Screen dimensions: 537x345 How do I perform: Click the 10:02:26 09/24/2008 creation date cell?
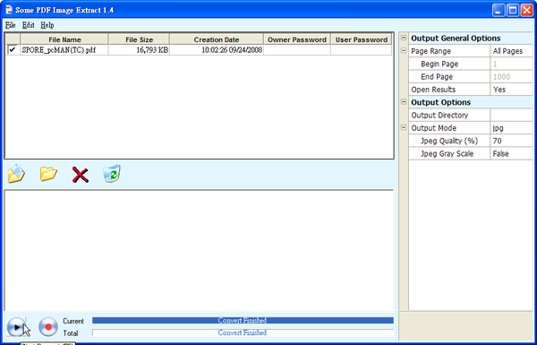217,50
